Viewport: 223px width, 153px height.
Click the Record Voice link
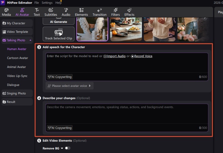pos(142,56)
